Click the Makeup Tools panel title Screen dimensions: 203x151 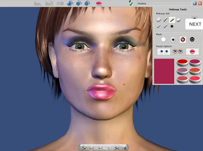pos(178,9)
